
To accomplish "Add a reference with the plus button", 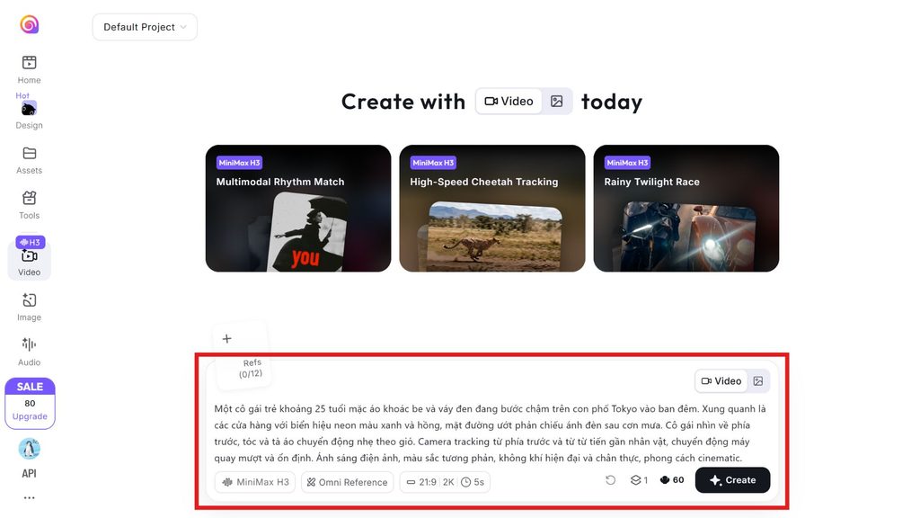I will pyautogui.click(x=227, y=338).
